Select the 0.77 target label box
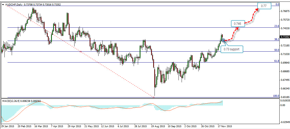Screen dimensions: 290x129 (264, 6)
